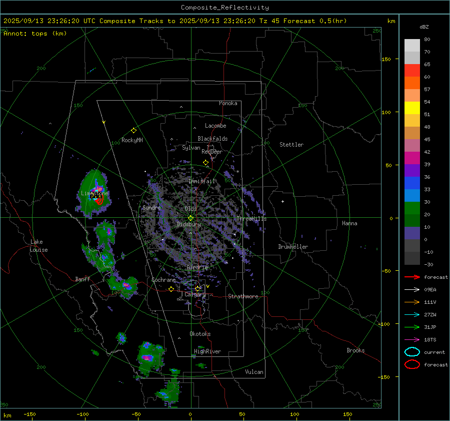Click the red forecast arrow in legend

click(x=412, y=277)
